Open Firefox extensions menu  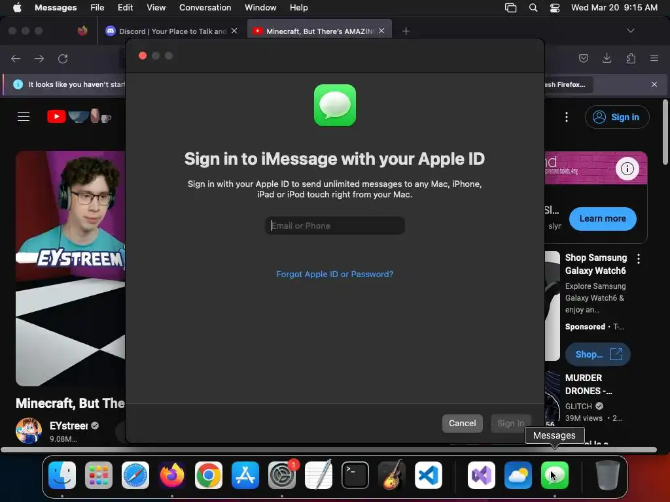[x=631, y=58]
